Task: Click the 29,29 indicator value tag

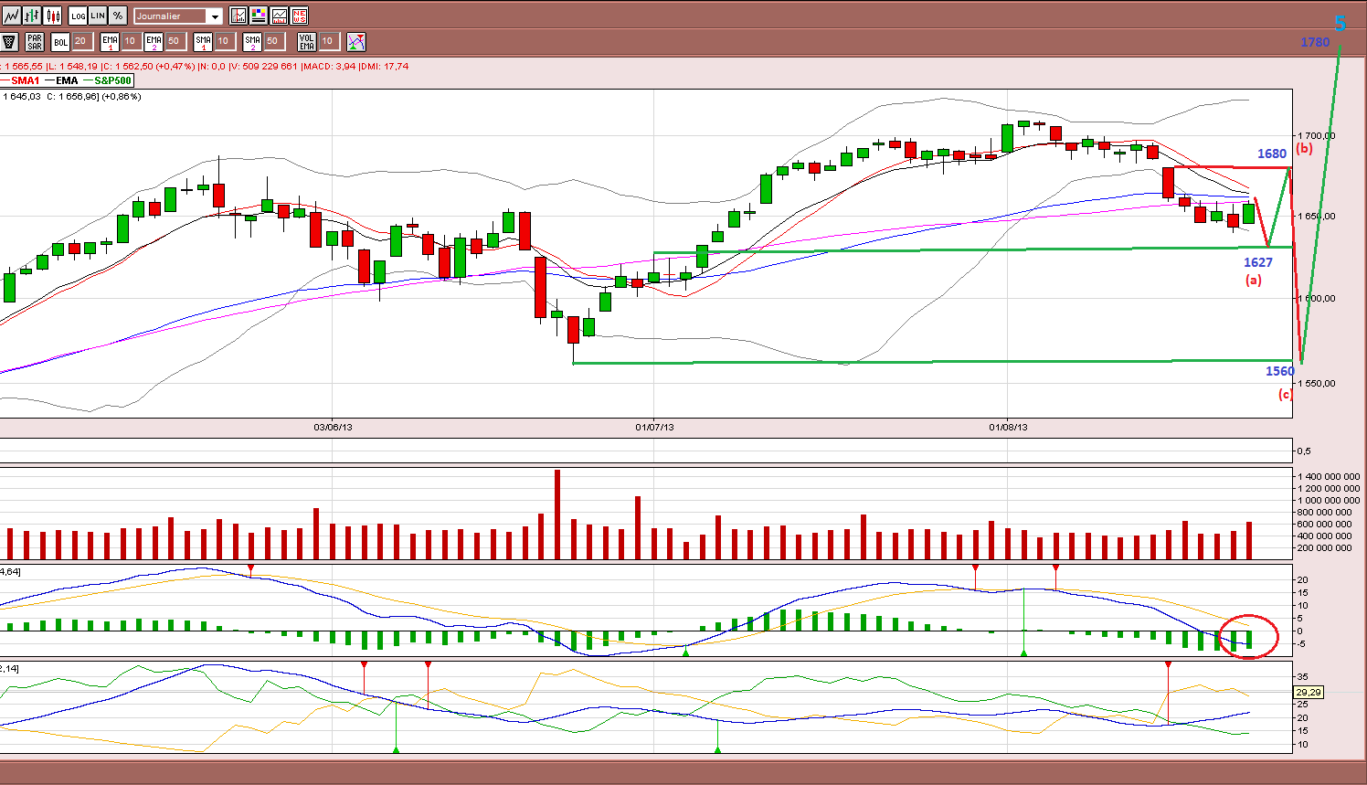Action: pyautogui.click(x=1308, y=693)
